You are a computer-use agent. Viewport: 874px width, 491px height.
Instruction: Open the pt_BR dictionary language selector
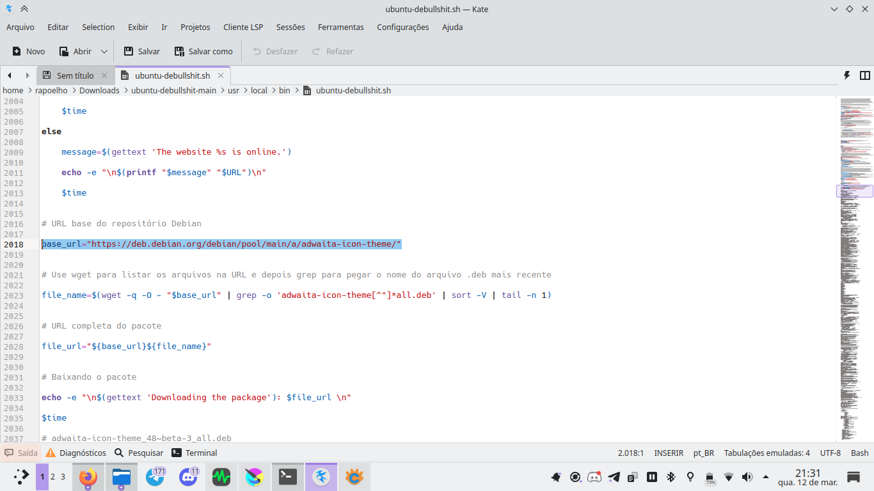click(704, 453)
